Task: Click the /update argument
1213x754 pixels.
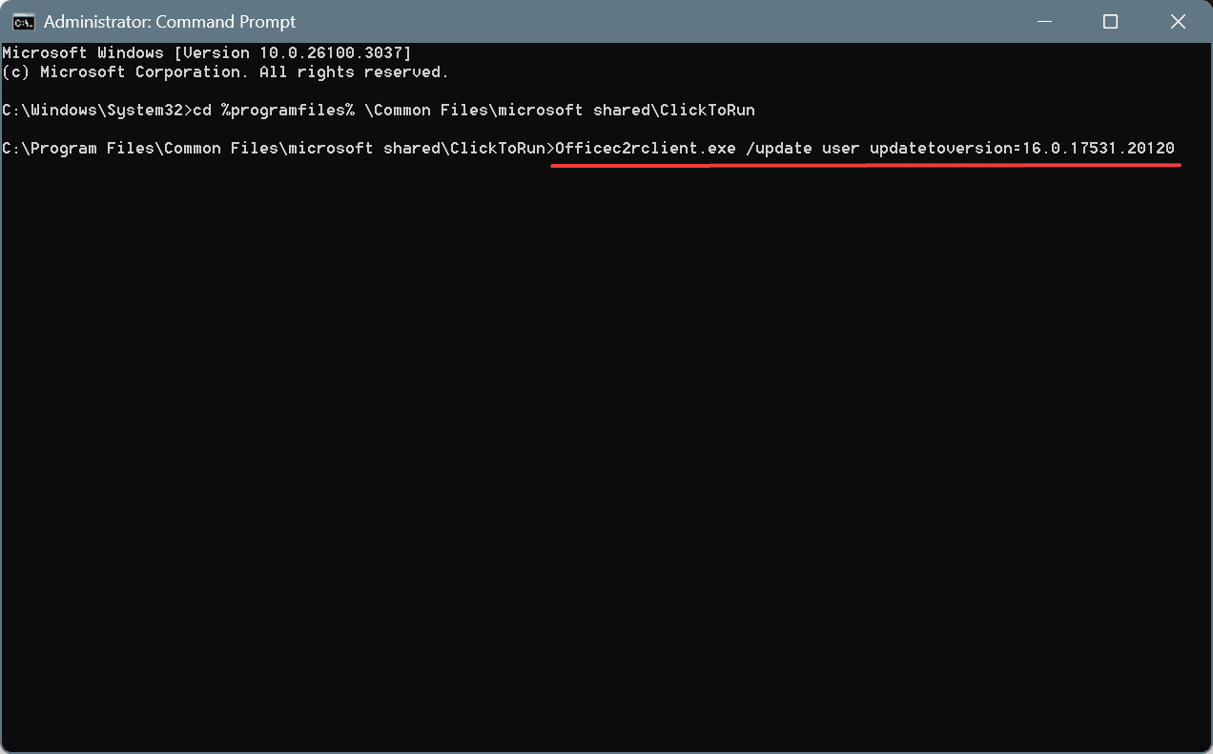Action: 778,148
